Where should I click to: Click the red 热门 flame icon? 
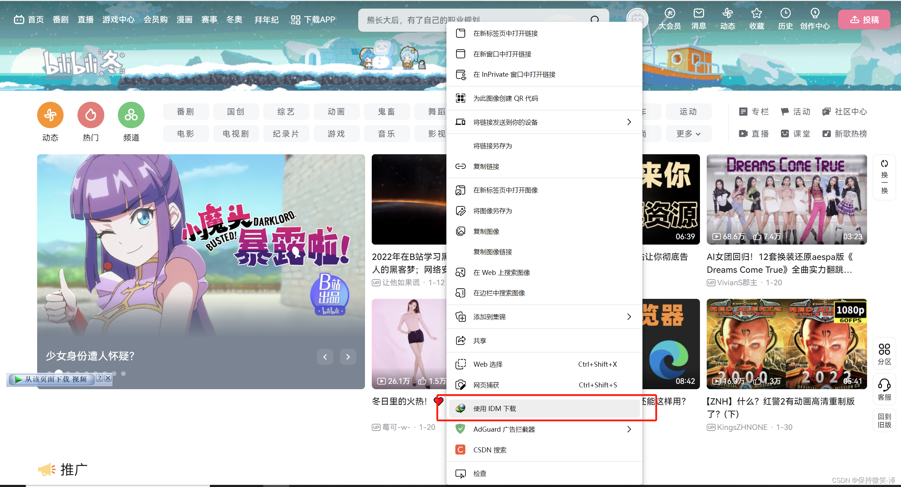[x=91, y=115]
